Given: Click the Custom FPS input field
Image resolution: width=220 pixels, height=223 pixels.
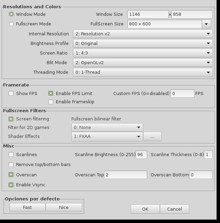Looking at the screenshot, I should 183,94.
